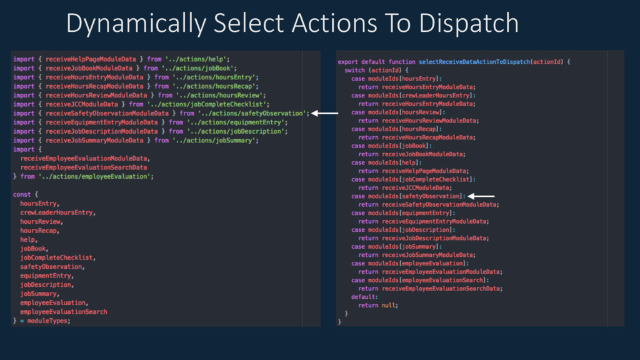Click crewLeaderHoursEntry in the const destructuring
The width and height of the screenshot is (640, 360).
point(56,212)
